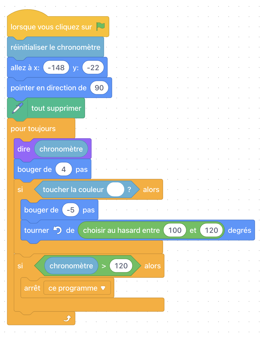Click the loop arrow at the bottom of pour toujours
The image size is (262, 338).
(x=67, y=318)
